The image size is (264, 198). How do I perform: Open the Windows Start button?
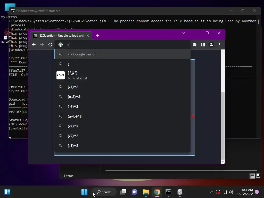tap(84, 192)
